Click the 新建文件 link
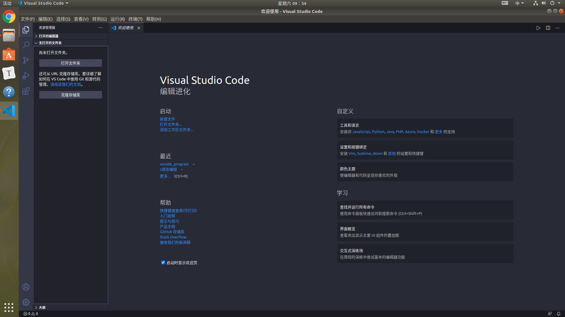The image size is (565, 317). 167,119
